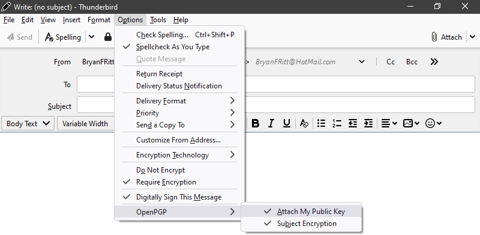The image size is (480, 235).
Task: Open the OpenPGP submenu entry
Action: (179, 212)
